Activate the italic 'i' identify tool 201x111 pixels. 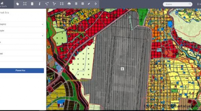[40, 4]
